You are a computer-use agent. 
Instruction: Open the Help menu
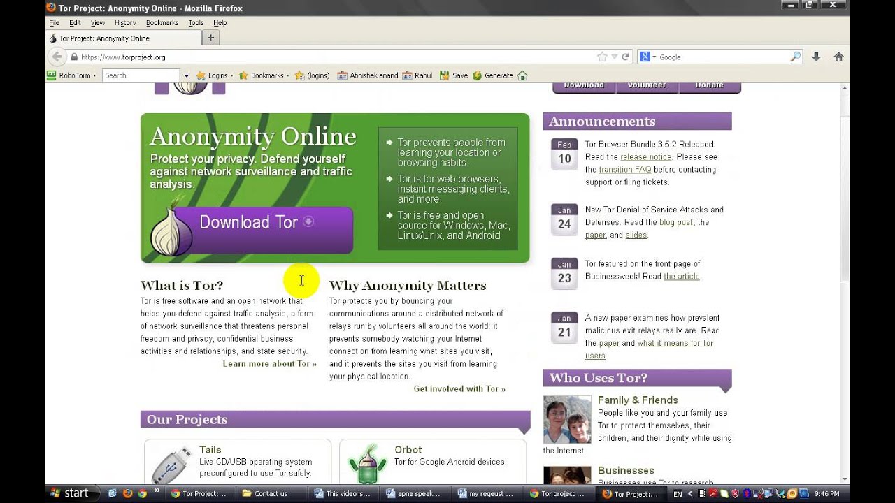click(x=220, y=22)
